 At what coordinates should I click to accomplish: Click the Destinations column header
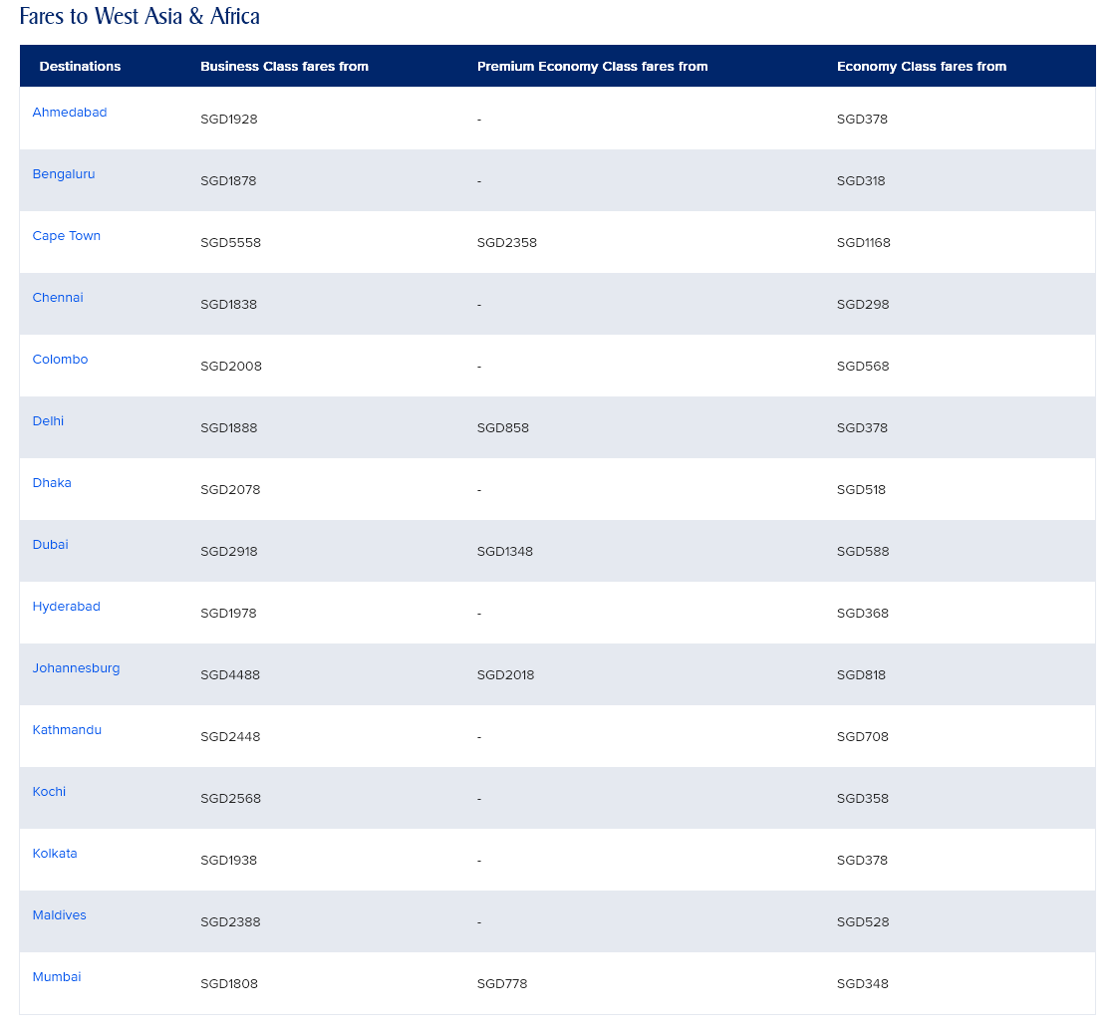pyautogui.click(x=80, y=67)
